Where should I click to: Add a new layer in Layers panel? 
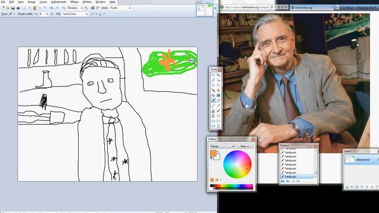tap(346, 187)
